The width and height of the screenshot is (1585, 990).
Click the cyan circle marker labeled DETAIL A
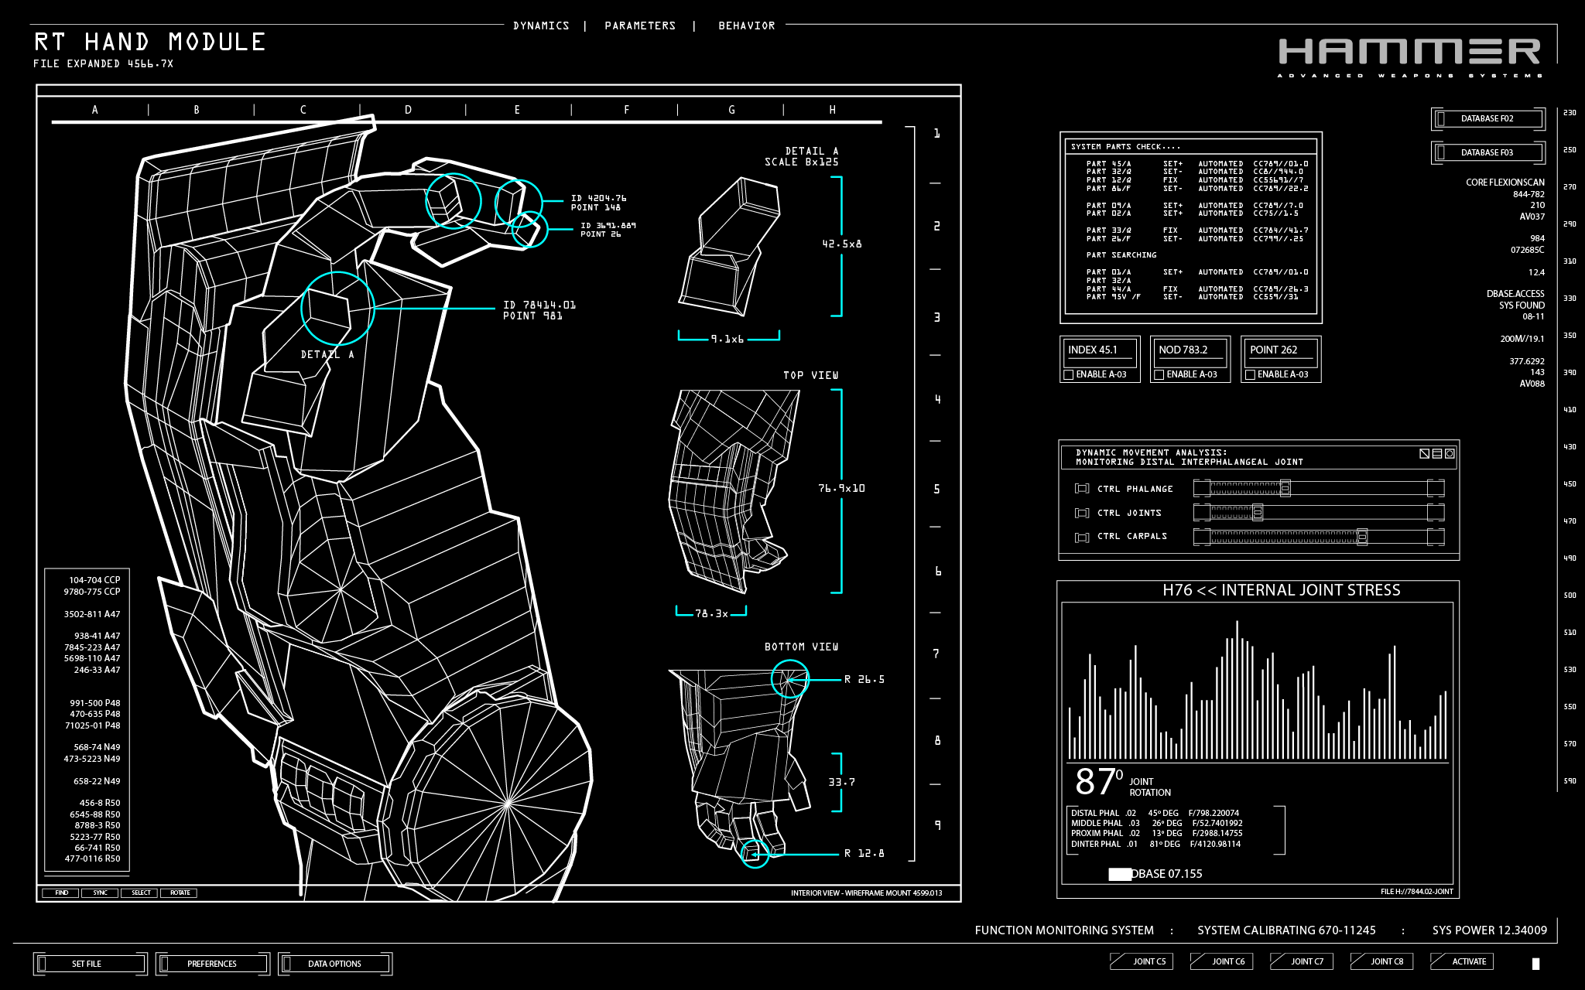point(337,309)
